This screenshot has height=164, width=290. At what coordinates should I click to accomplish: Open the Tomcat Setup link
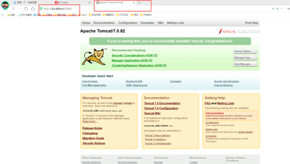pyautogui.click(x=90, y=81)
